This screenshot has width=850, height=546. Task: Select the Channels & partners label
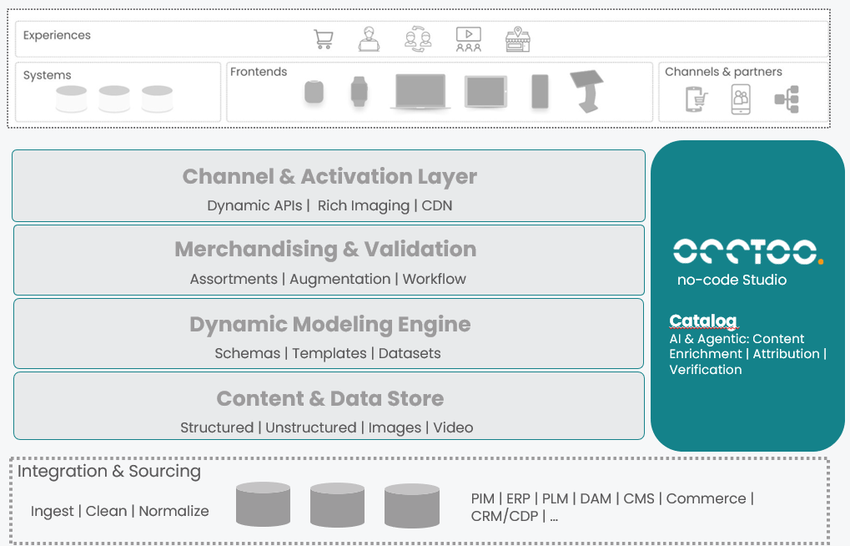pos(724,72)
